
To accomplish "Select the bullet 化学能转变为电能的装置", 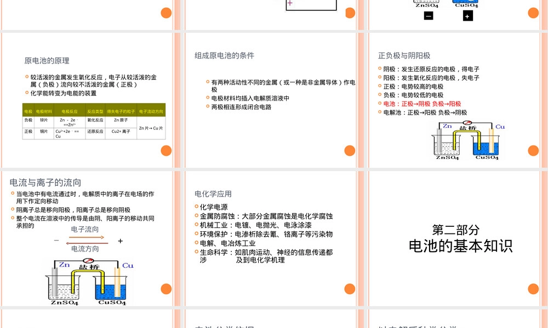I will coord(63,93).
